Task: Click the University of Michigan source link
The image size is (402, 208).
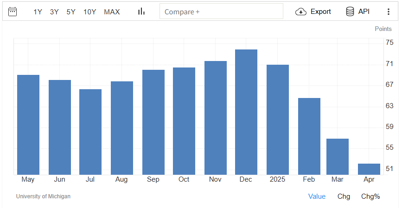Action: pos(43,196)
